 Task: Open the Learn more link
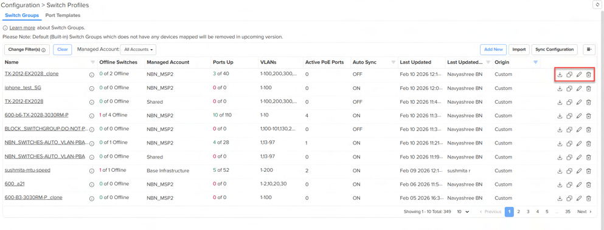23,28
